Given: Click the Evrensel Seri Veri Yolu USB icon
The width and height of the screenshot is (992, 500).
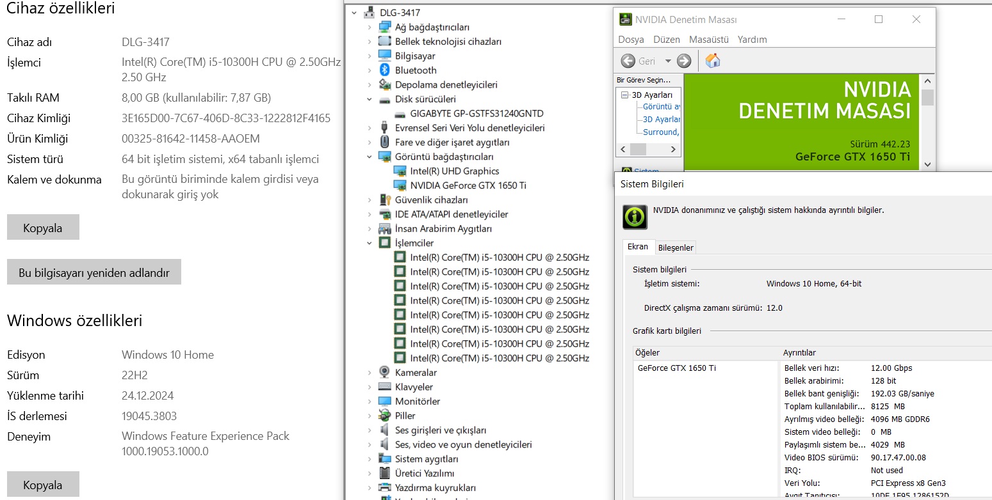Looking at the screenshot, I should point(384,128).
